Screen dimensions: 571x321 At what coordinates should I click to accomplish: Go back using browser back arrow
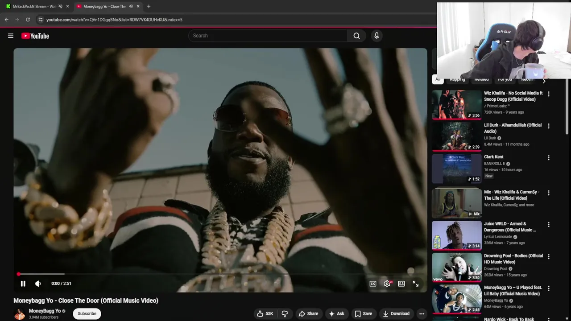pyautogui.click(x=6, y=20)
